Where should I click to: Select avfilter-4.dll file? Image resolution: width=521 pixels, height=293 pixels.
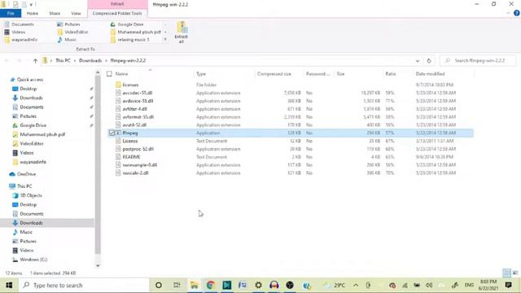point(134,109)
